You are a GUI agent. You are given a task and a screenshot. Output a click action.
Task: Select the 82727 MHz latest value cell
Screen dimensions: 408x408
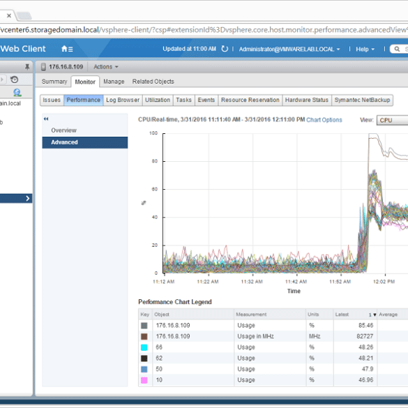click(356, 336)
